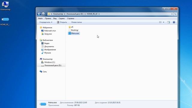Select Локальный диск (D:) in navigation pane
Image resolution: width=192 pixels, height=108 pixels.
[51, 65]
